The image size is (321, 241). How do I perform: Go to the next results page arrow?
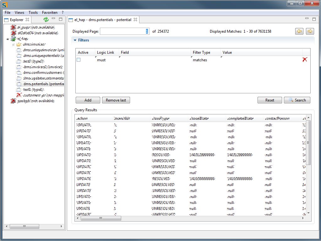coord(310,31)
